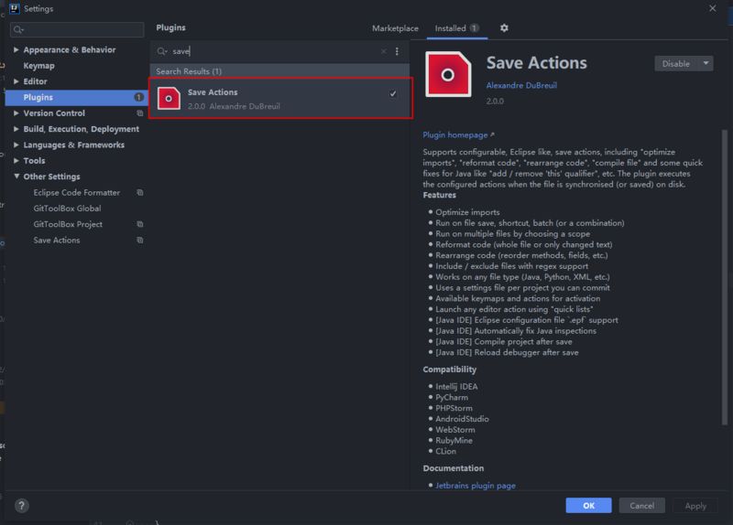The image size is (733, 525).
Task: Click the OK button
Action: point(588,506)
